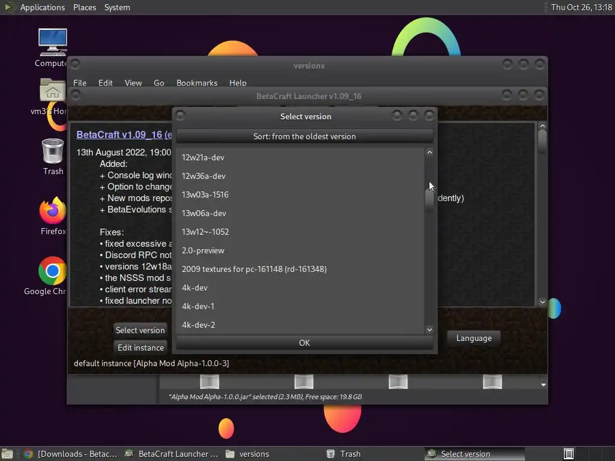Click the second file thumbnail in versions window
This screenshot has width=615, height=461.
(303, 381)
